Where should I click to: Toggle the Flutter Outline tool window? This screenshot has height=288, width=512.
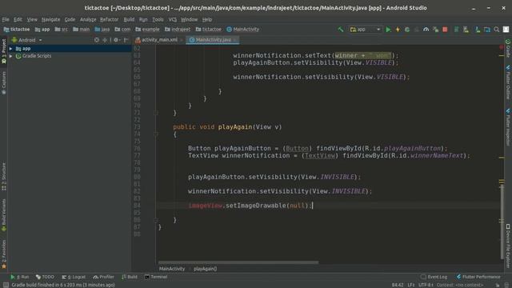click(508, 82)
